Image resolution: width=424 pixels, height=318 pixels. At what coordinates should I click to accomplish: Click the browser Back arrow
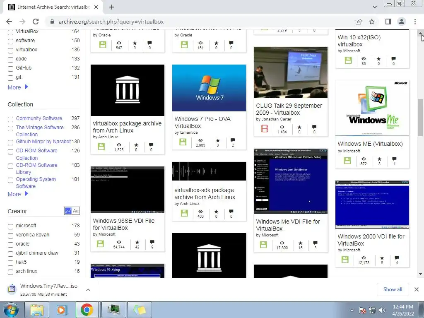tap(9, 22)
